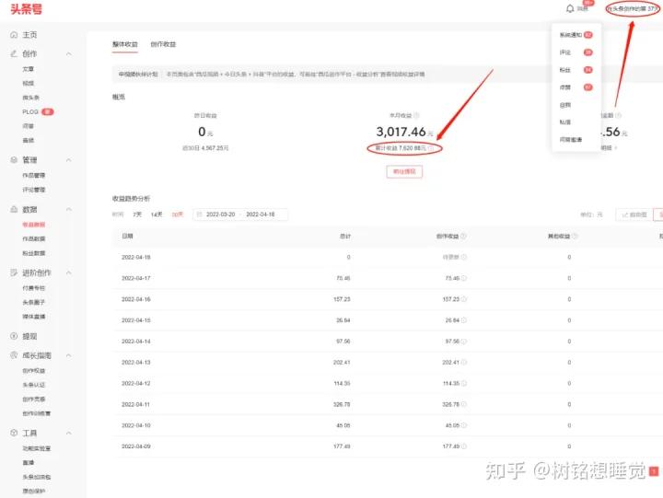Select 私信 in notification dropdown

565,122
